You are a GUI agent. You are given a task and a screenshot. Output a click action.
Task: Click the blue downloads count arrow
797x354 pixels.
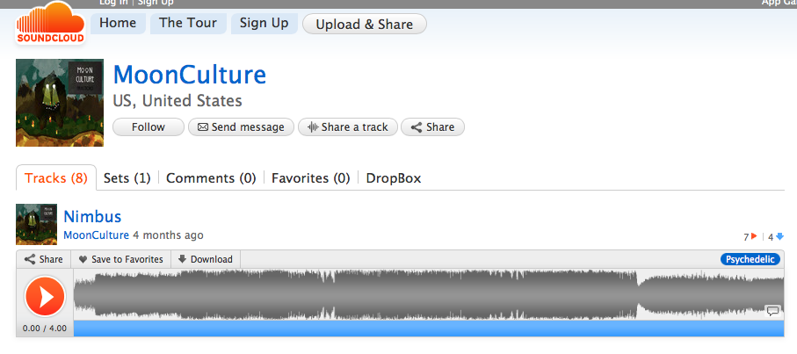click(x=779, y=236)
